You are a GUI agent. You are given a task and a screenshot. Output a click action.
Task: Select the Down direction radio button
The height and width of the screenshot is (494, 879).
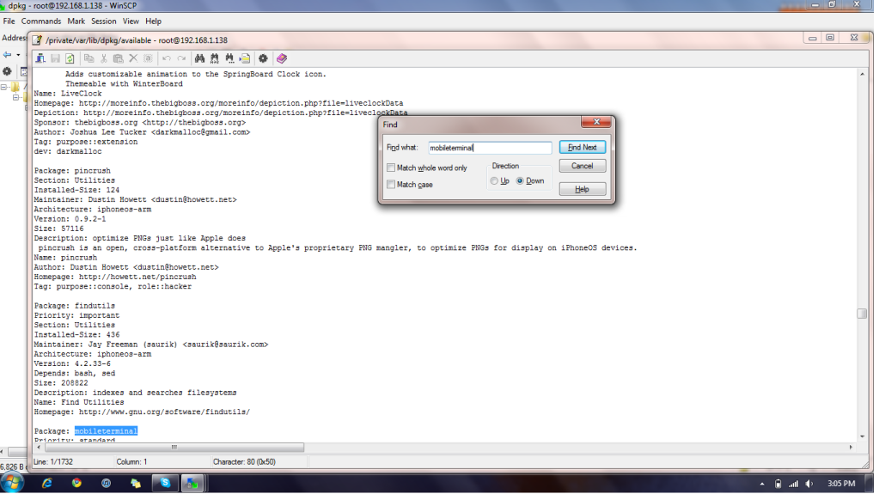[520, 181]
